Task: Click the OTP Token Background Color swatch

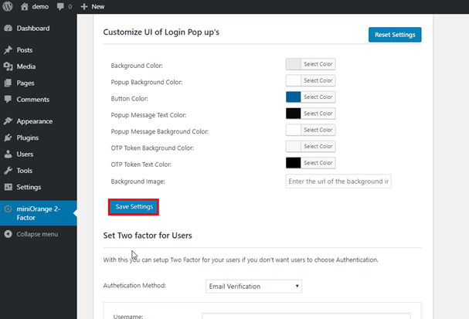Action: point(294,146)
